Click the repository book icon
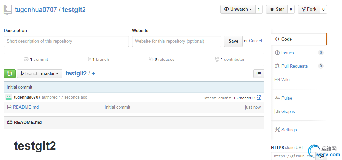 tap(7, 10)
